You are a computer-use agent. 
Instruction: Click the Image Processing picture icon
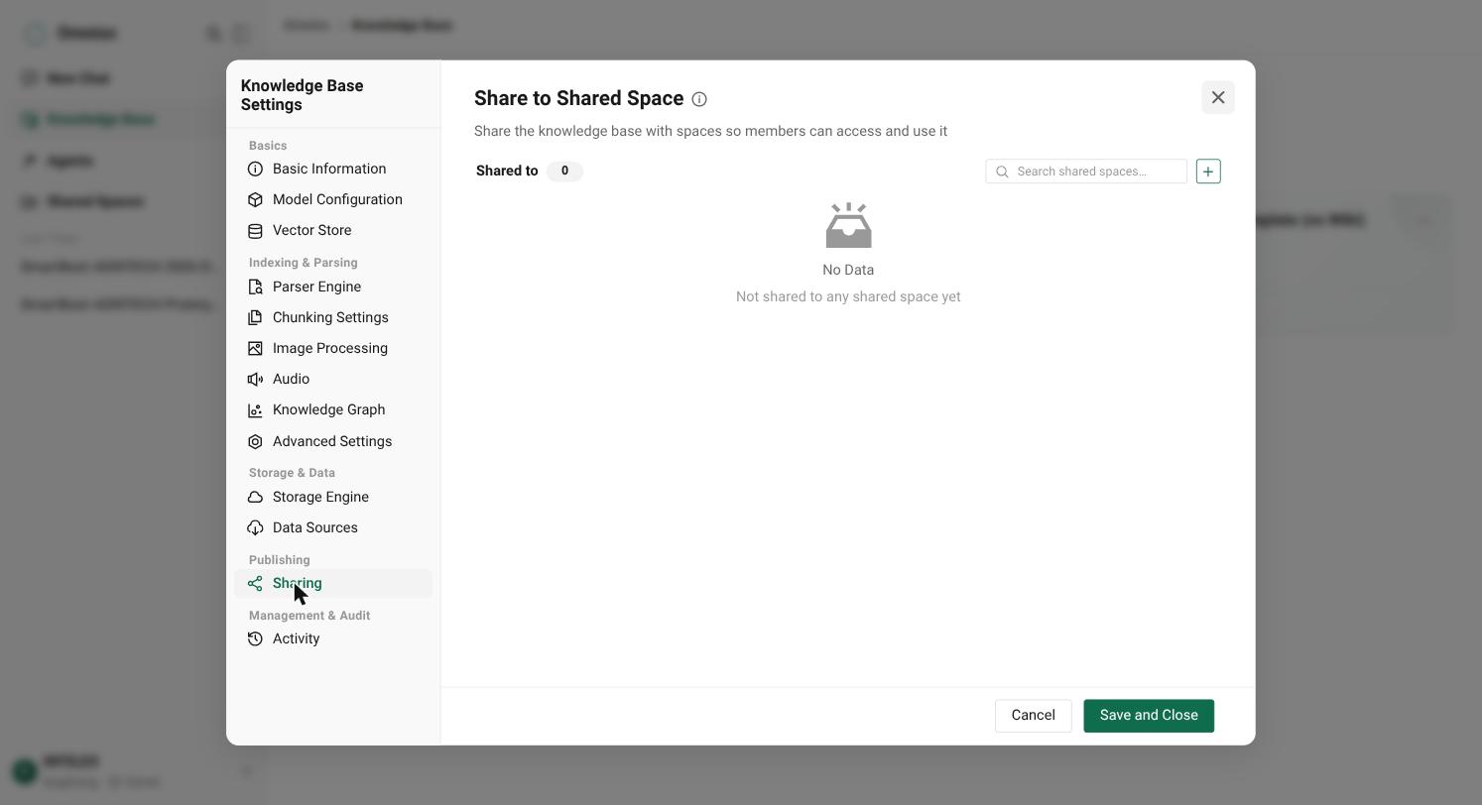[255, 349]
